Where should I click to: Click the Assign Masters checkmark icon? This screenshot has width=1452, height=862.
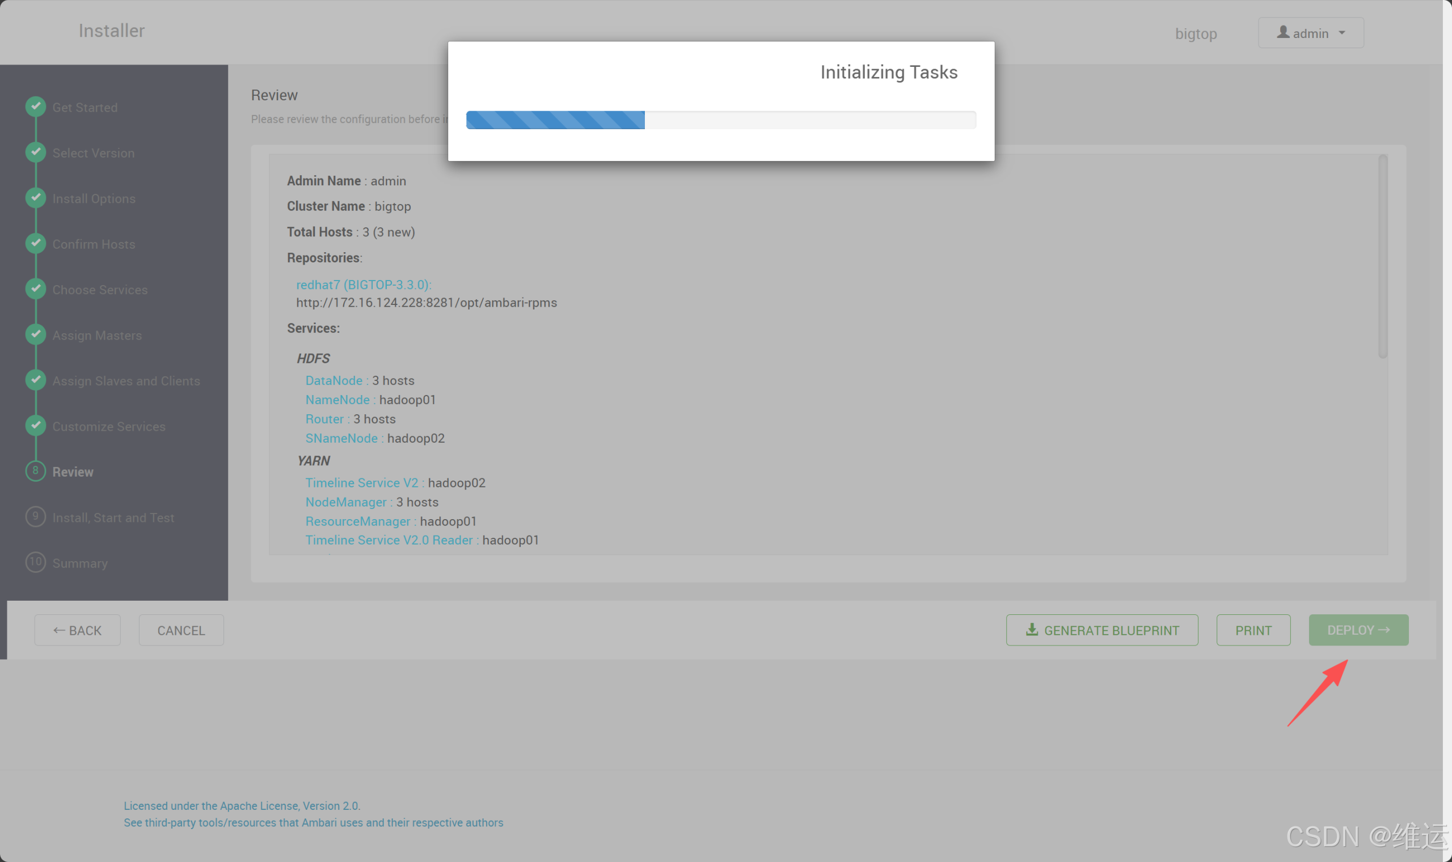click(x=36, y=334)
